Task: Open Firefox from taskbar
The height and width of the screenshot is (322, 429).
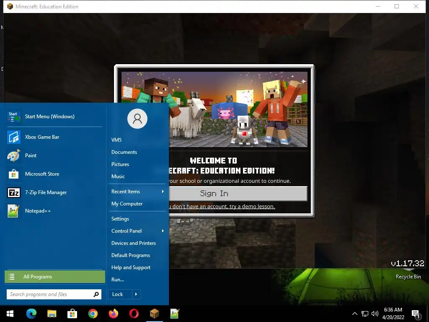Action: pyautogui.click(x=113, y=314)
